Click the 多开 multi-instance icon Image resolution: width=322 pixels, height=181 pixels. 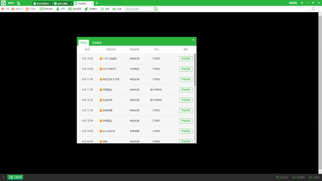point(58,9)
